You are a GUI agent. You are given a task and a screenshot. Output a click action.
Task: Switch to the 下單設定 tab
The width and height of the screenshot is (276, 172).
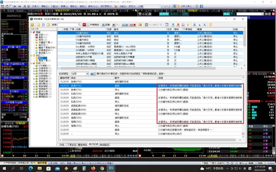click(72, 144)
